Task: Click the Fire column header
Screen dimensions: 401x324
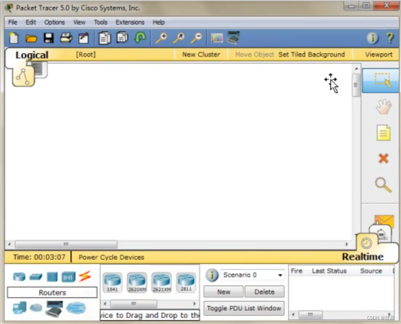Action: 296,271
